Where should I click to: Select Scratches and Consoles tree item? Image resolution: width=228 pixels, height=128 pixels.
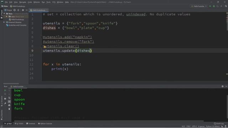(16, 25)
